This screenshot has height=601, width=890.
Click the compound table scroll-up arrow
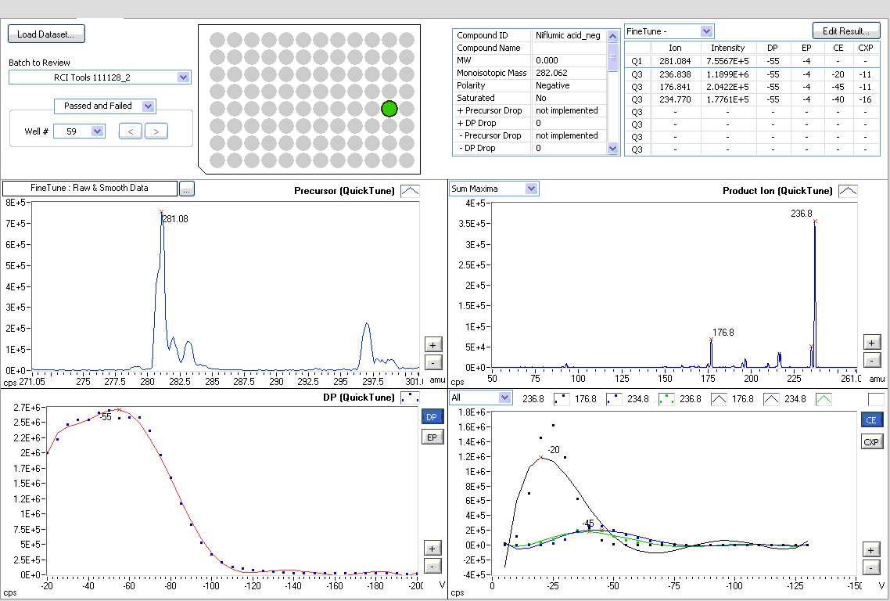612,36
